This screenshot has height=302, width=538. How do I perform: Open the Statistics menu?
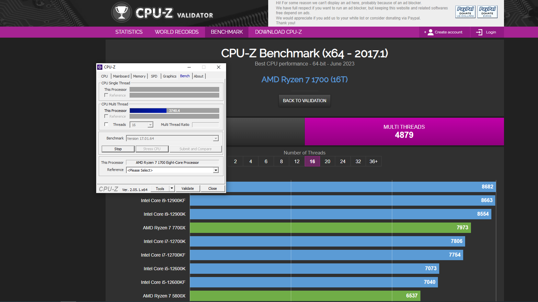(129, 32)
